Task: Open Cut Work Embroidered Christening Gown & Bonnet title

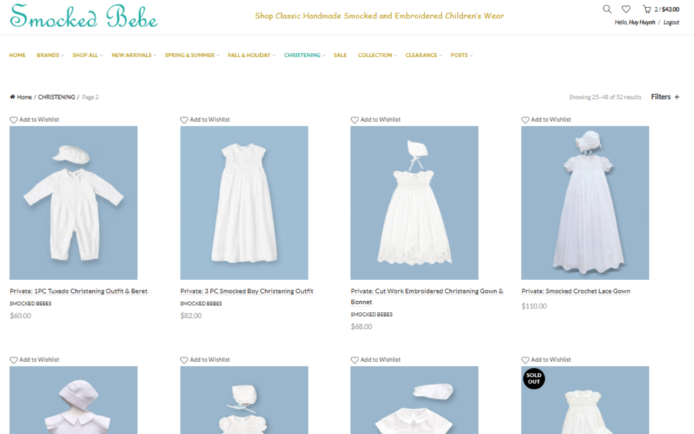Action: [427, 296]
